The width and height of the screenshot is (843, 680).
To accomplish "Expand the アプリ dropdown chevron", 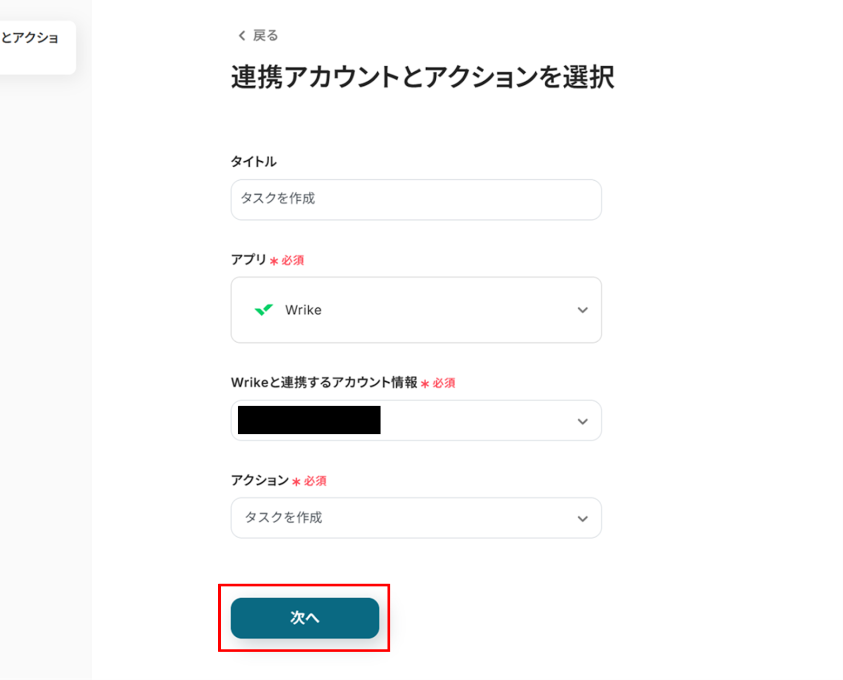I will point(582,310).
